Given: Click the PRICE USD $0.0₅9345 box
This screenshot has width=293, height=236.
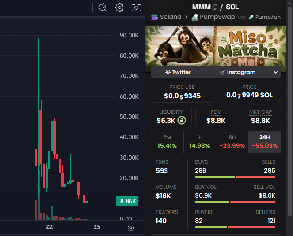Looking at the screenshot, I should tap(183, 92).
